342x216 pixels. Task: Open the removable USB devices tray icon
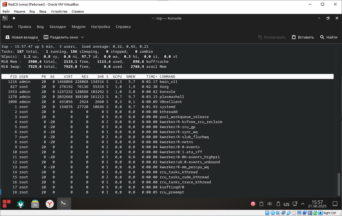click(x=278, y=204)
